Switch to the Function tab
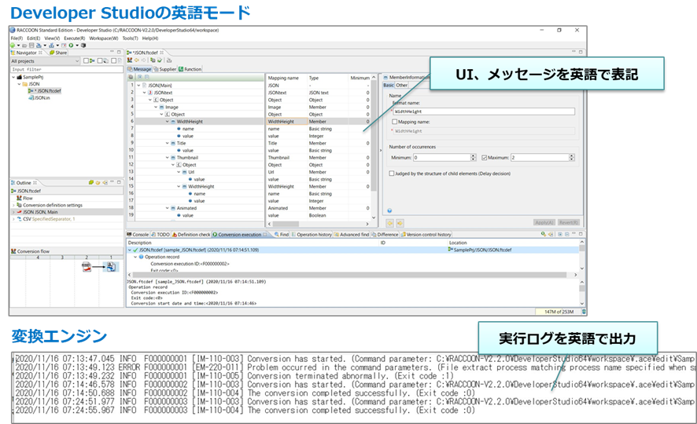The width and height of the screenshot is (697, 424). click(x=190, y=69)
